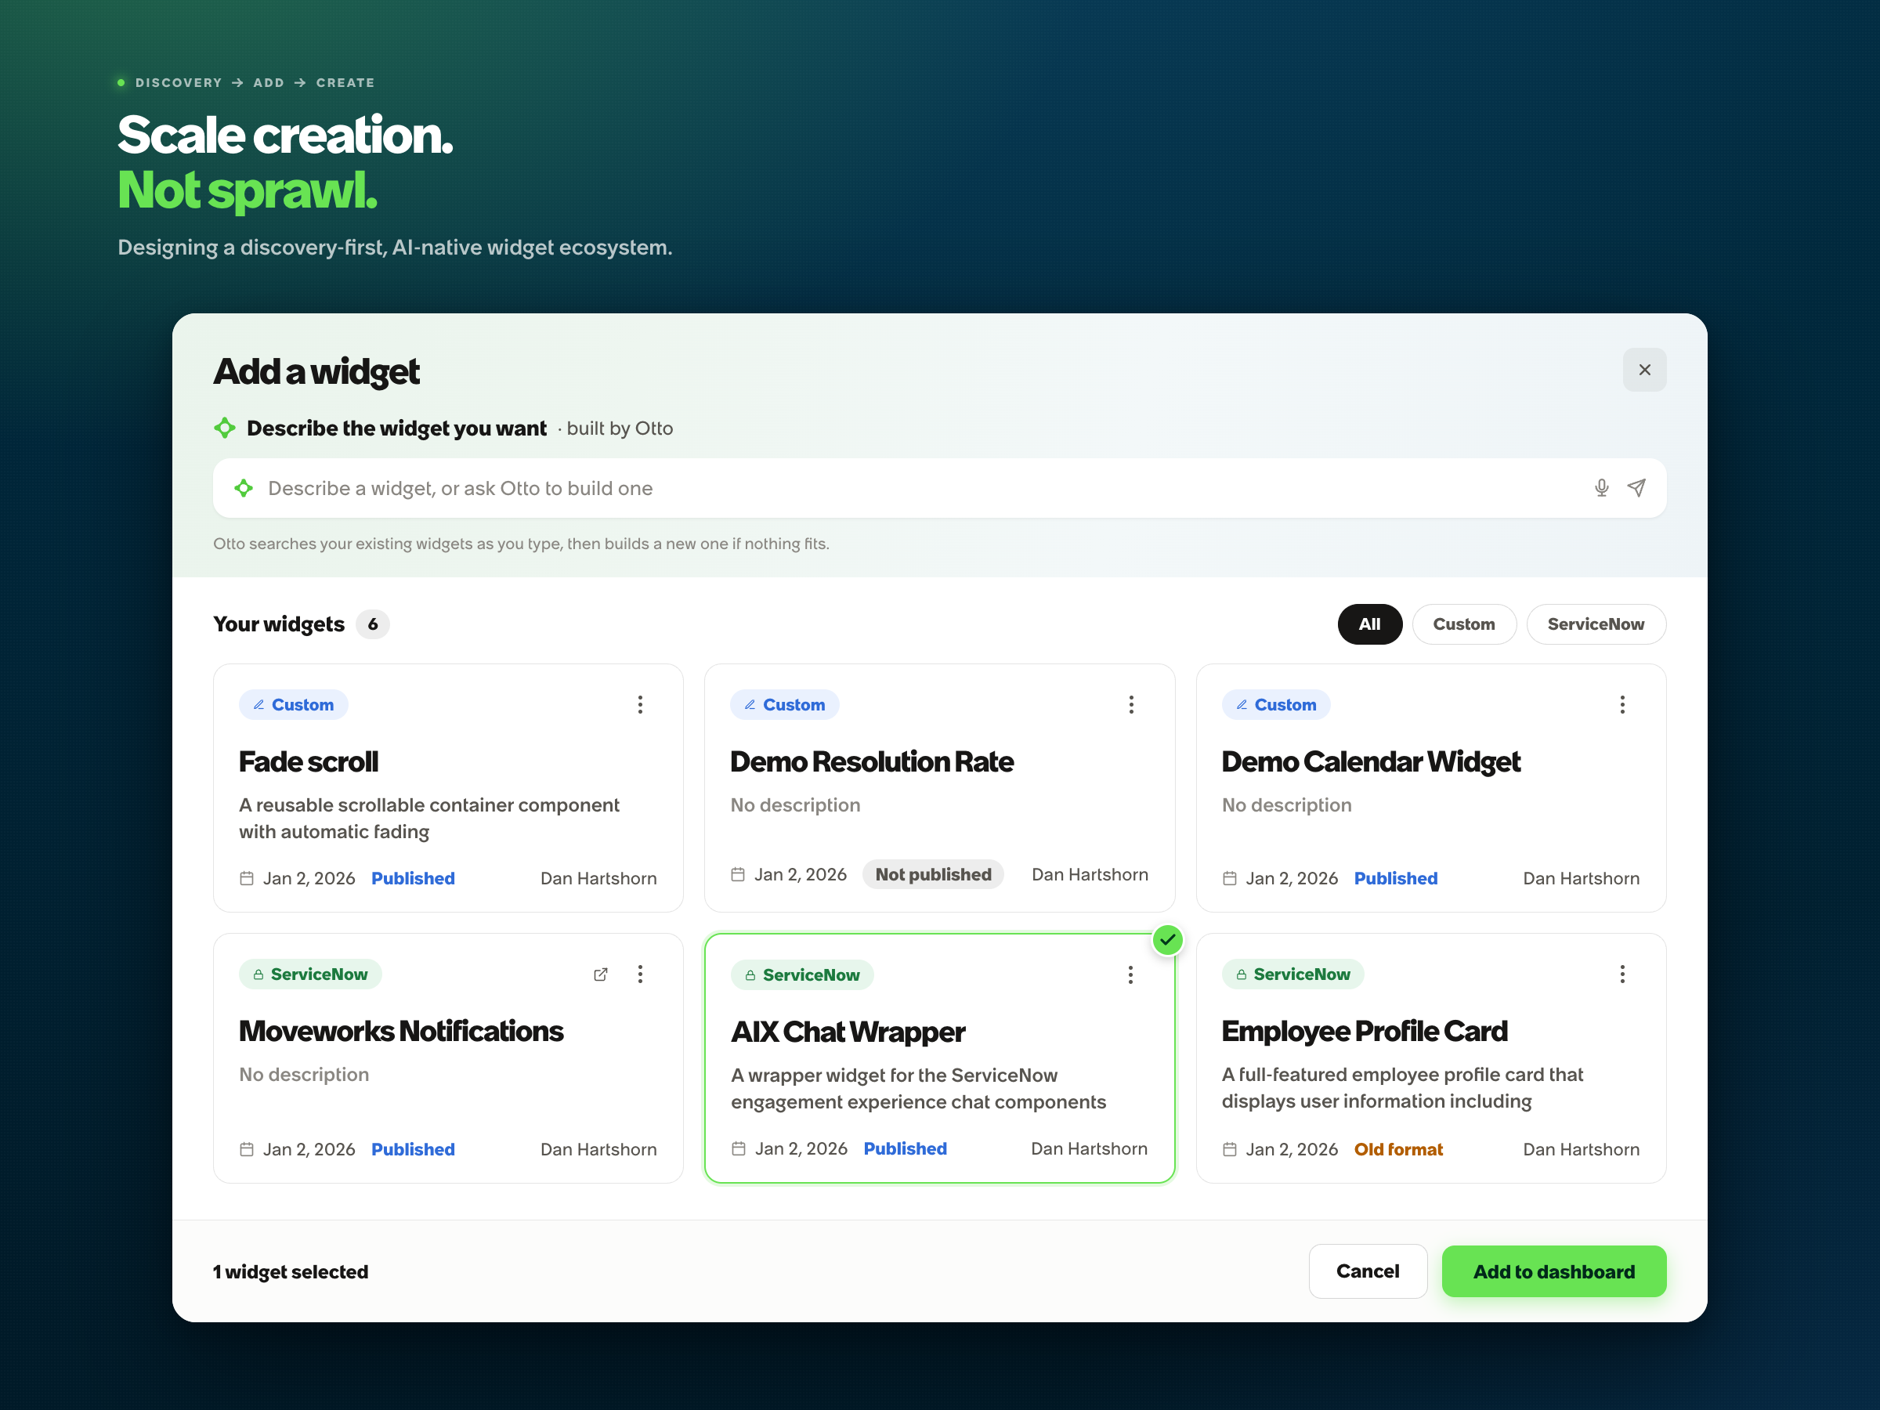1880x1410 pixels.
Task: Click the CREATE breadcrumb label
Action: (345, 82)
